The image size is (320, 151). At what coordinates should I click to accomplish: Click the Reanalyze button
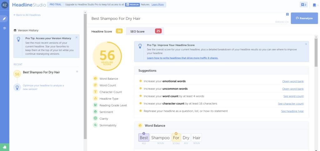coord(304,18)
